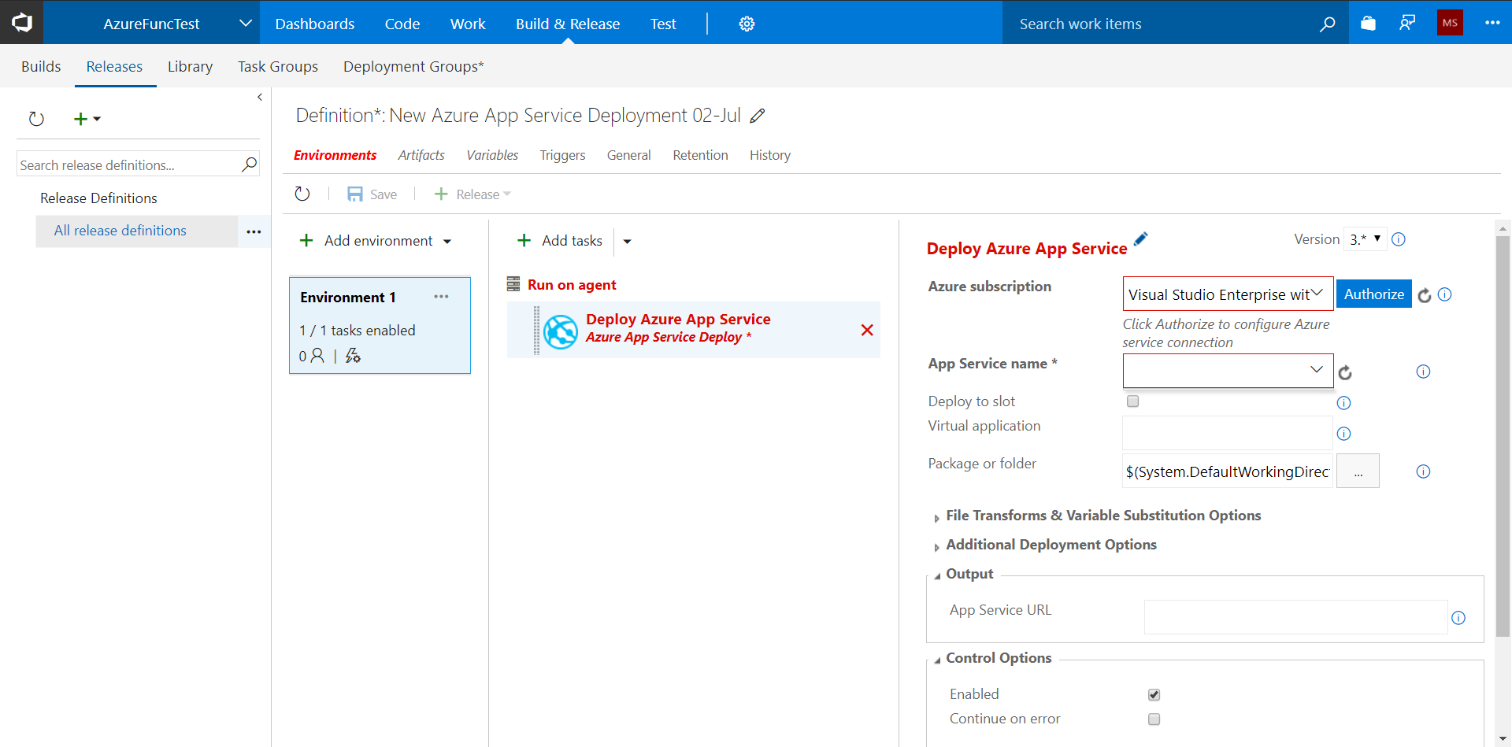The image size is (1512, 747).
Task: Expand Additional Deployment Options section
Action: pyautogui.click(x=1051, y=545)
